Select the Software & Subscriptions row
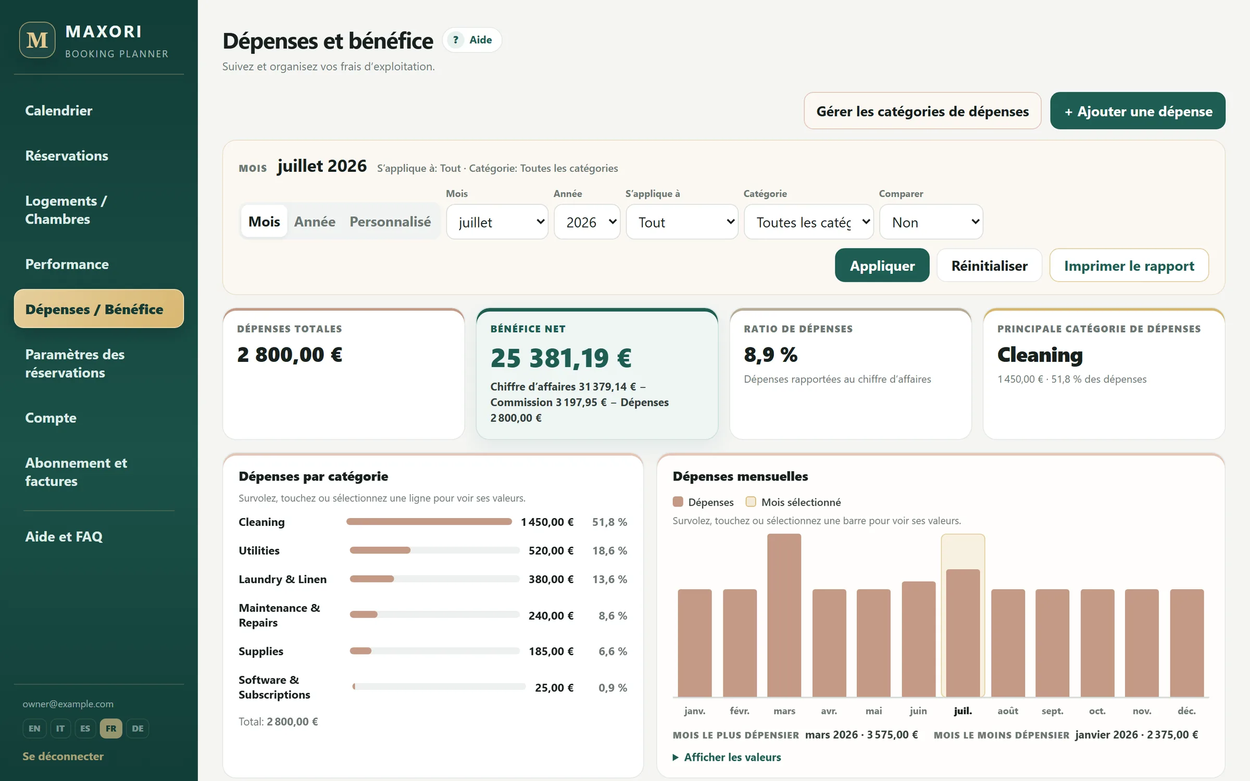 coord(433,687)
